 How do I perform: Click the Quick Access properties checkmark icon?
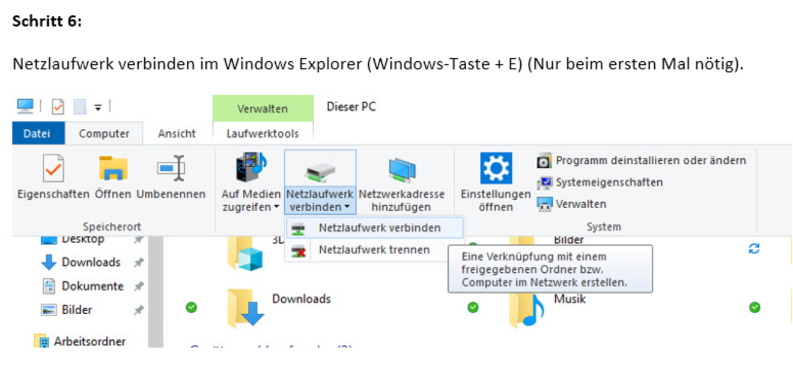[58, 107]
